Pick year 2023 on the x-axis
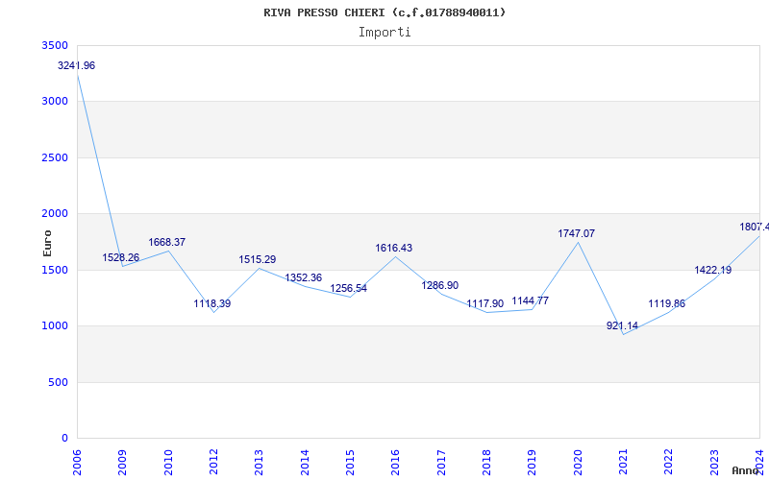This screenshot has height=480, width=769. 714,461
